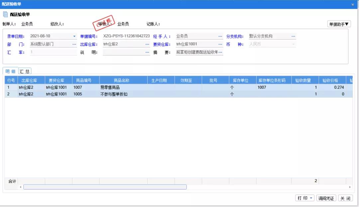Viewport: 359px width, 207px height.
Task: Open the 说明 ellipsis lookup button
Action: point(147,52)
